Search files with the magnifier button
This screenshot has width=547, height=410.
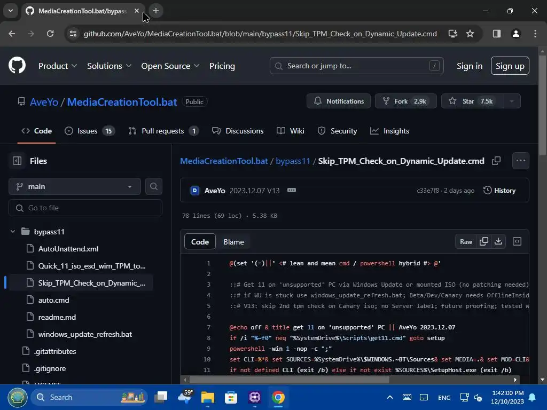click(x=153, y=186)
